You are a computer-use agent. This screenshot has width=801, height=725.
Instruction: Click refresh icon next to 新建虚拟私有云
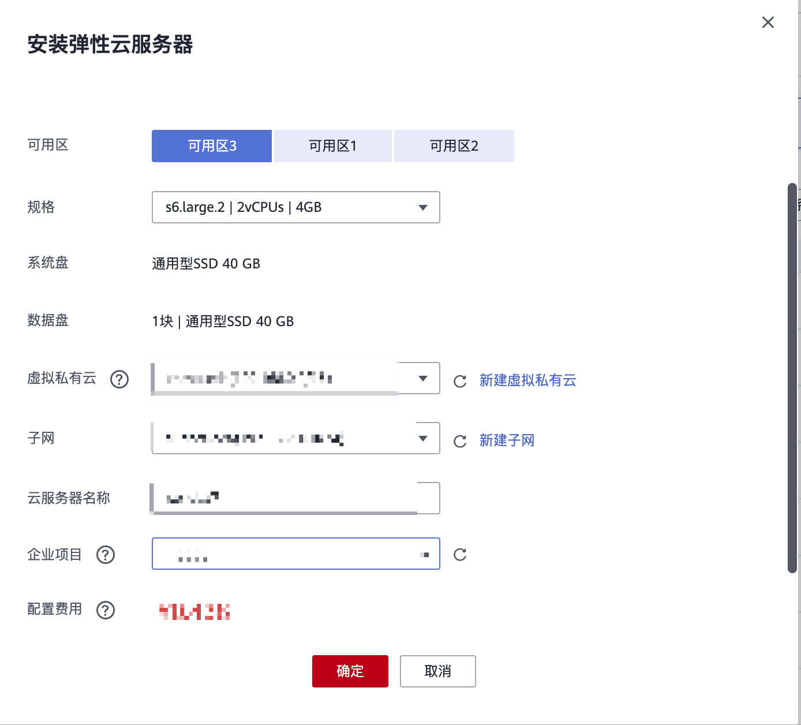pyautogui.click(x=460, y=381)
